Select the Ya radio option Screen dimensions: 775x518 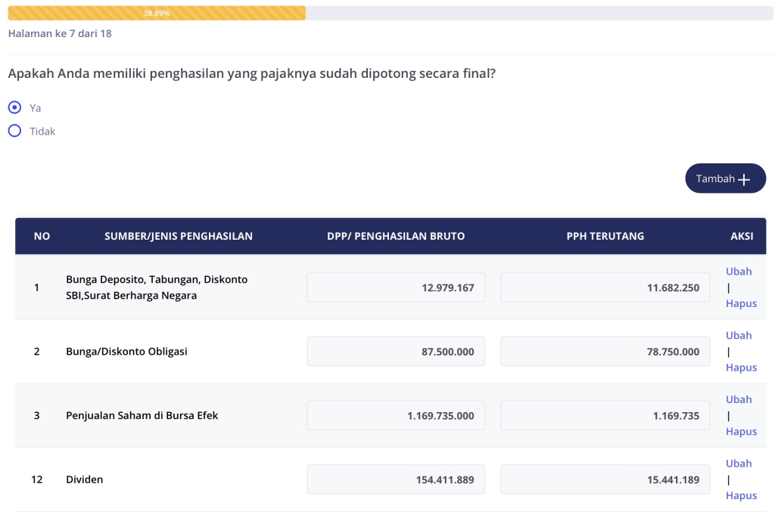(14, 107)
